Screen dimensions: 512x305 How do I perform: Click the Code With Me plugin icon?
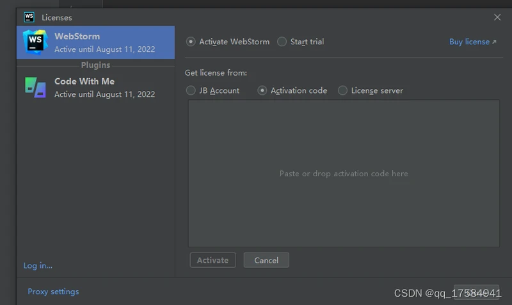(x=35, y=87)
